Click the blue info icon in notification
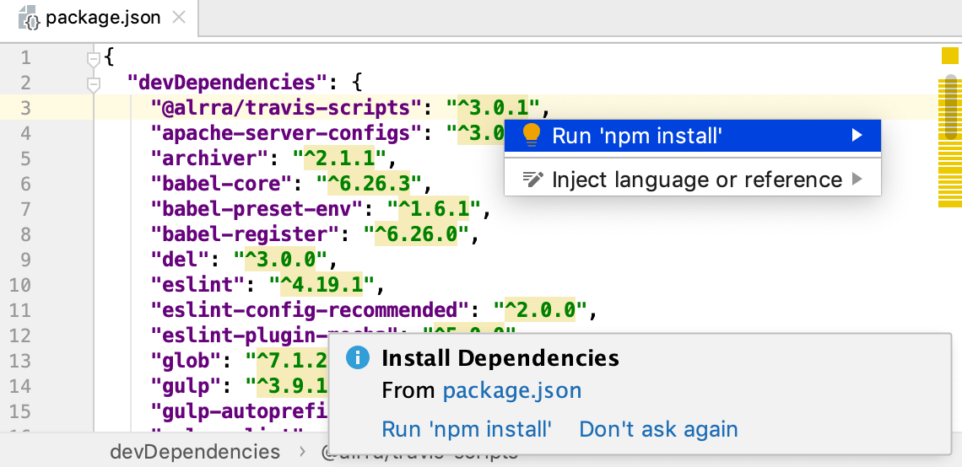The width and height of the screenshot is (962, 467). 358,358
